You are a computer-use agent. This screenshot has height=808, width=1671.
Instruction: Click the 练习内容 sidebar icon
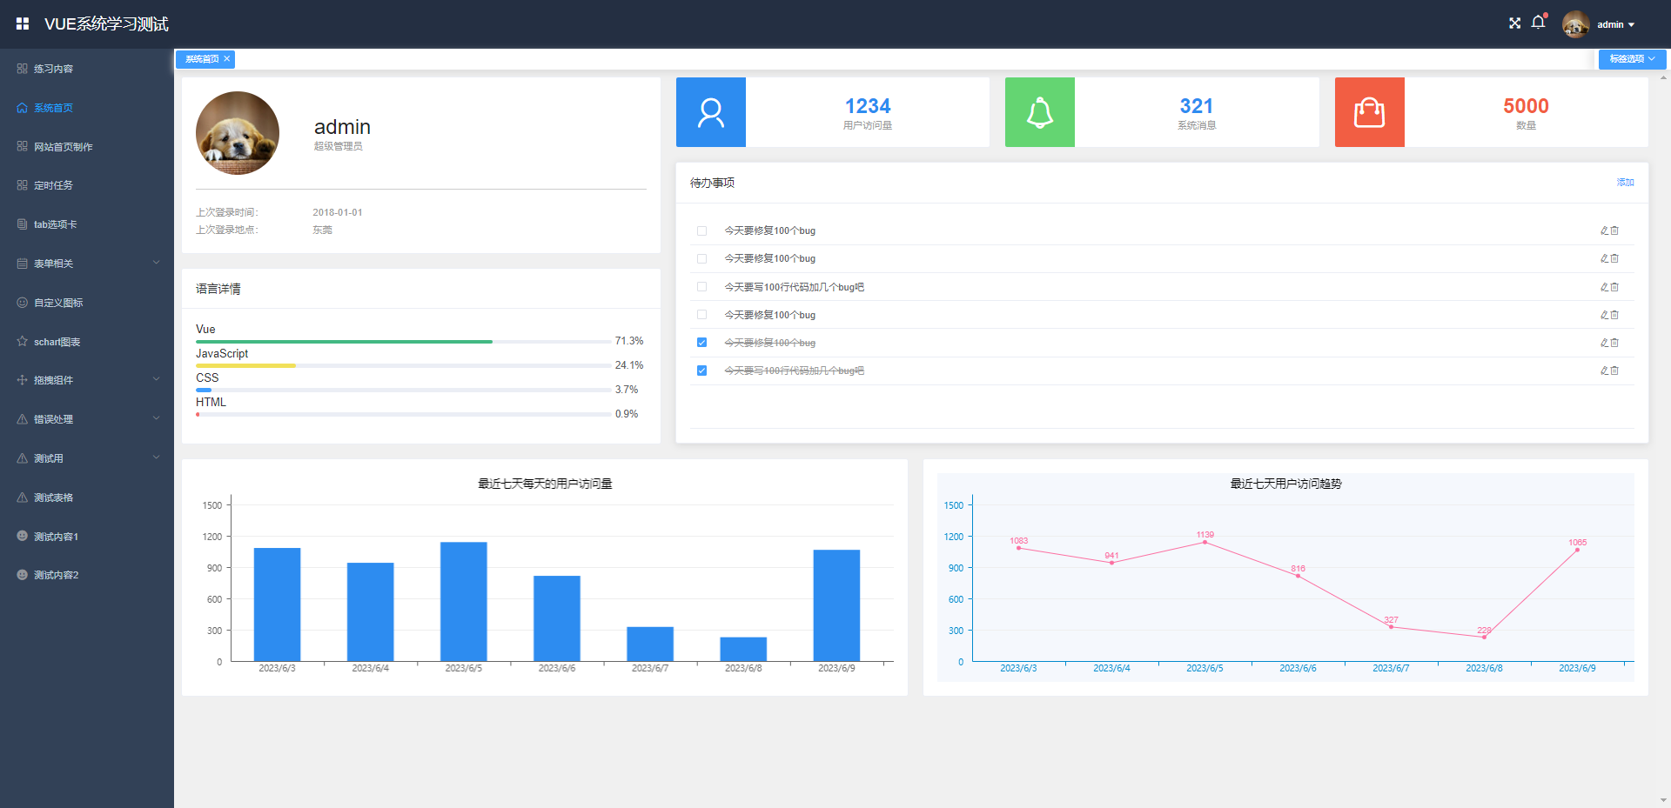(x=23, y=69)
